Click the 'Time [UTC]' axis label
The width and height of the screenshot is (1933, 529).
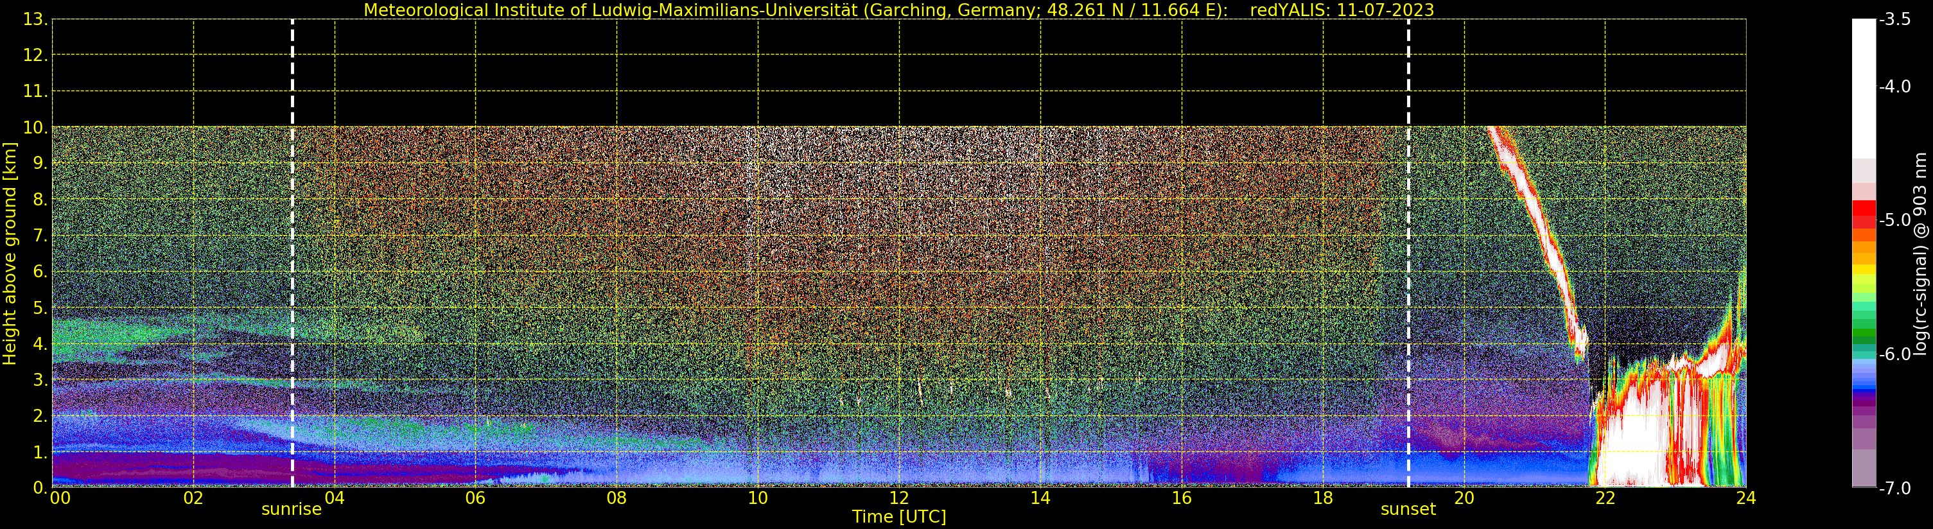pos(899,517)
